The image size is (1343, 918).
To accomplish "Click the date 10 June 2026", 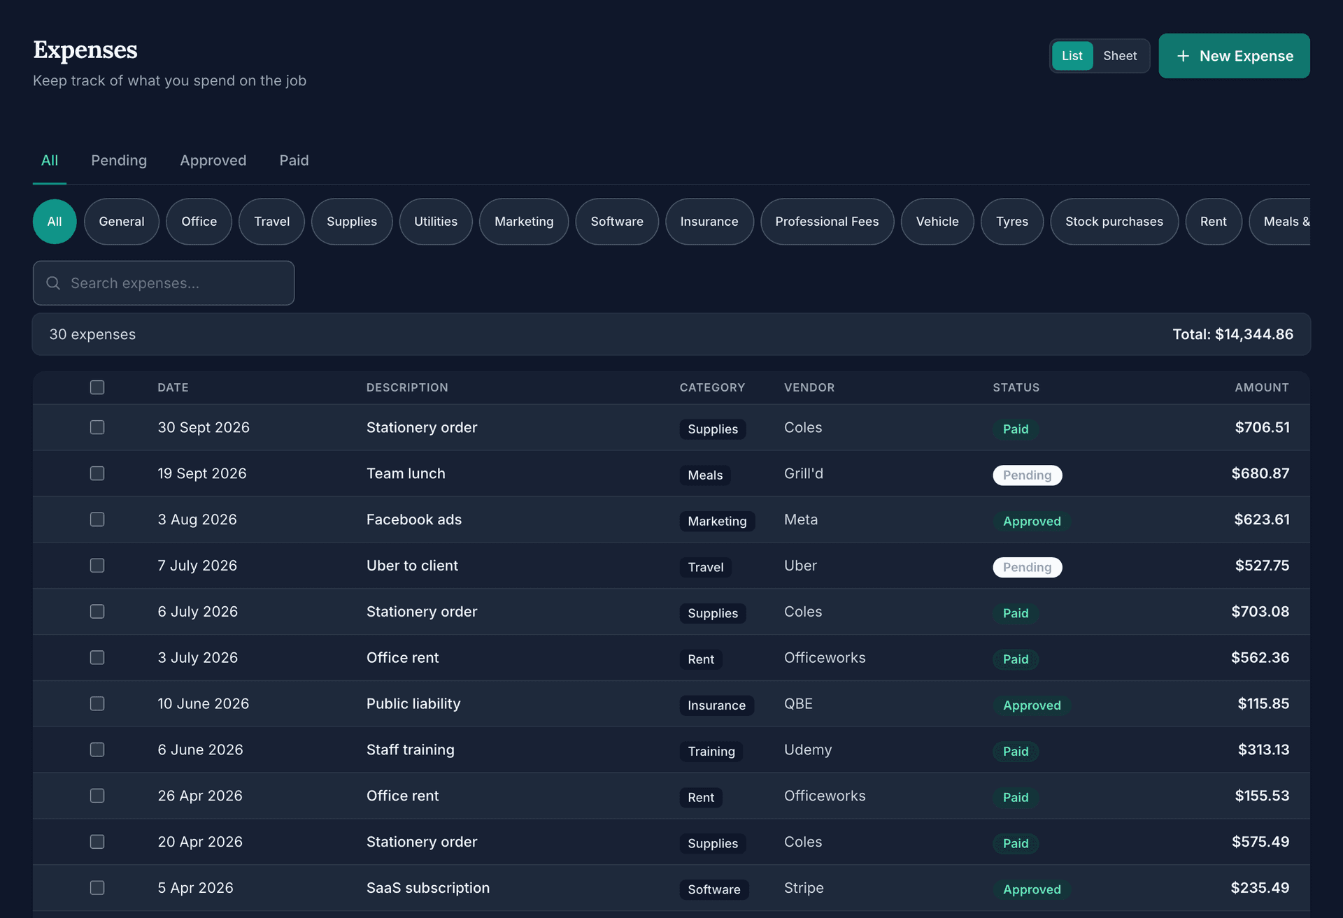I will tap(203, 704).
